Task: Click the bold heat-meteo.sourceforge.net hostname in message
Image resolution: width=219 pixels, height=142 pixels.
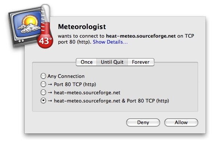Action: [x=141, y=36]
